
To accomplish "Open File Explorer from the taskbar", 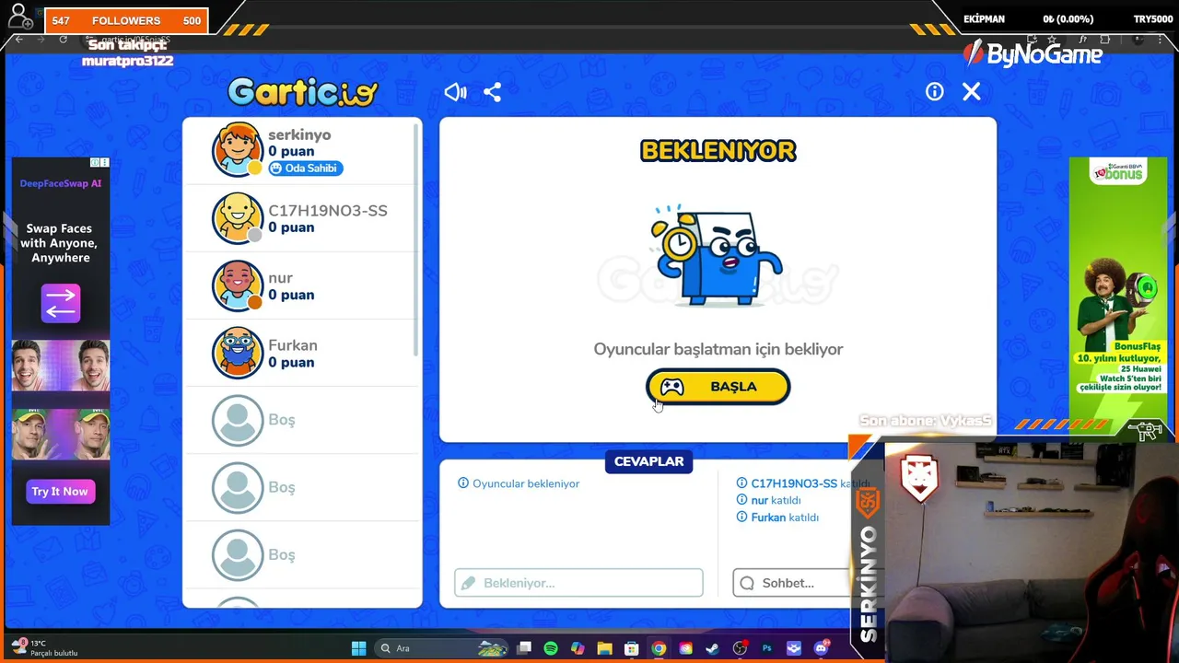I will pos(604,648).
